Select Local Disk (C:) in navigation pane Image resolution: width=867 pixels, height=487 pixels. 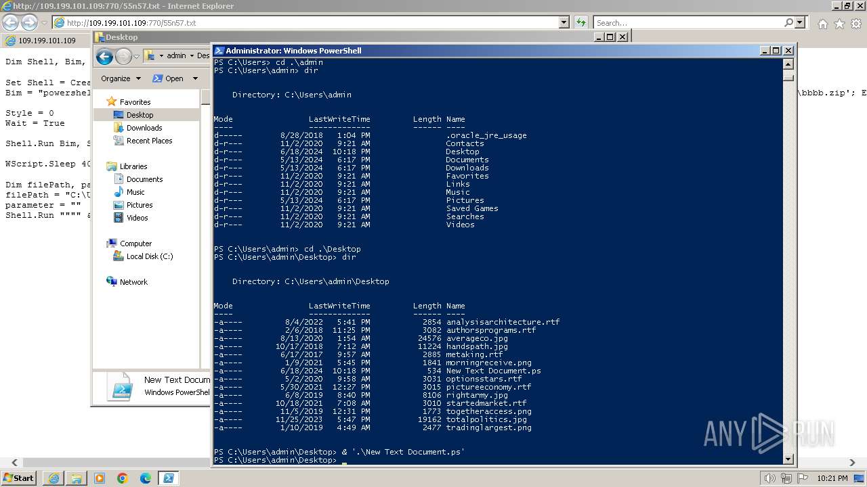point(149,256)
